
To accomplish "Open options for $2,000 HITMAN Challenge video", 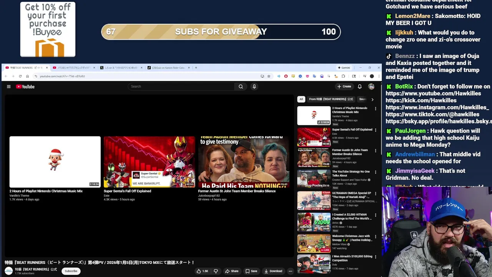I will click(x=376, y=215).
